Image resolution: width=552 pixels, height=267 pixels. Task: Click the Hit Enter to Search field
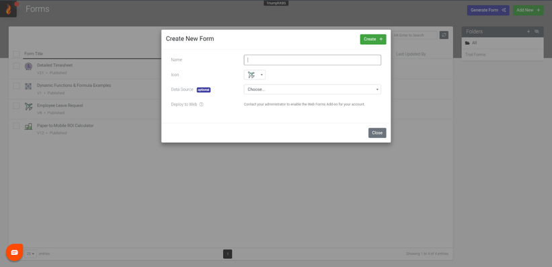tap(415, 35)
